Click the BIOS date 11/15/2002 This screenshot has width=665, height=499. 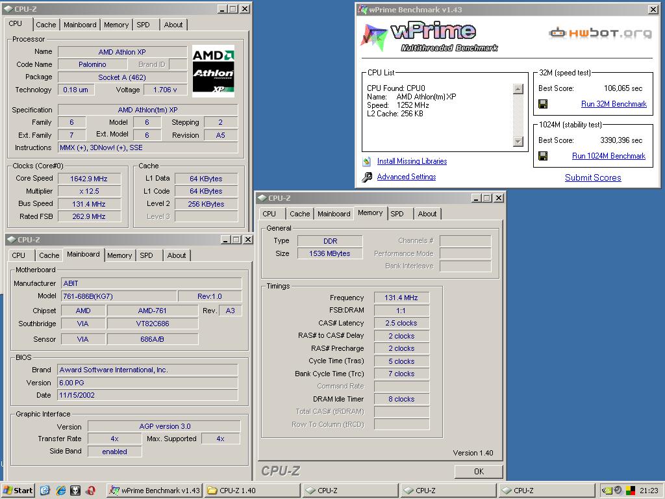[x=147, y=395]
